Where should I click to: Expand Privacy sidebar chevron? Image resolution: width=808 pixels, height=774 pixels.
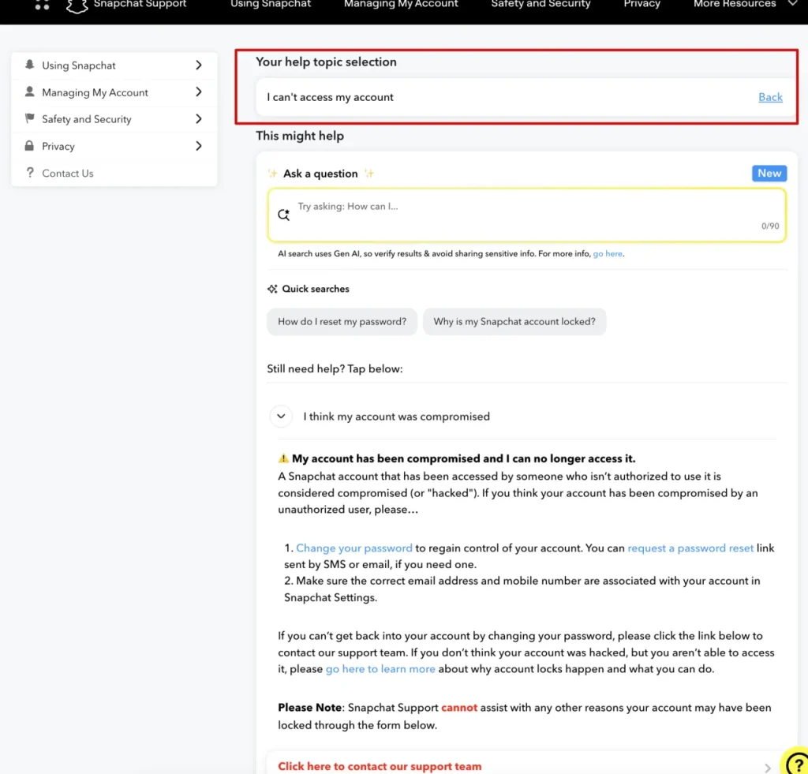tap(198, 146)
